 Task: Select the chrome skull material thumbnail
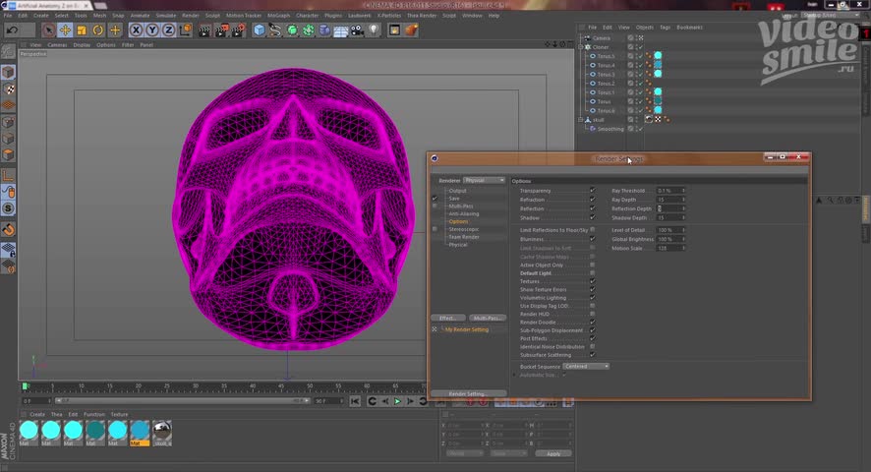(x=162, y=430)
